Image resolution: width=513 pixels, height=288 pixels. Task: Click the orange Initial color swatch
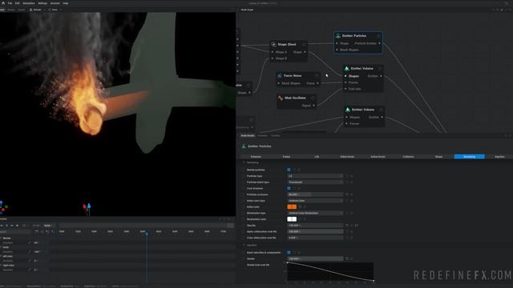[x=292, y=206]
